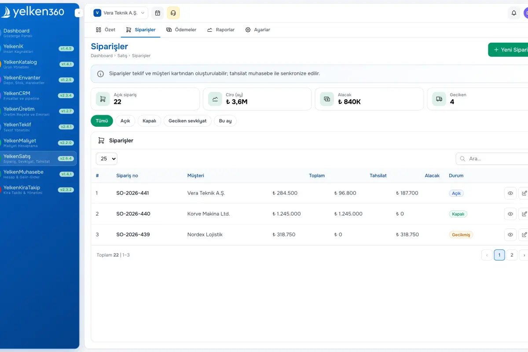Go to next page arrow
Viewport: 528px width, 352px height.
[524, 255]
